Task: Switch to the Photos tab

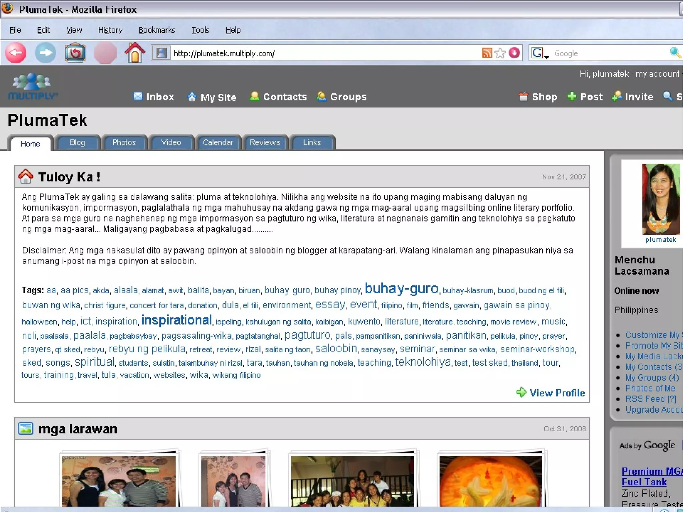Action: (124, 142)
